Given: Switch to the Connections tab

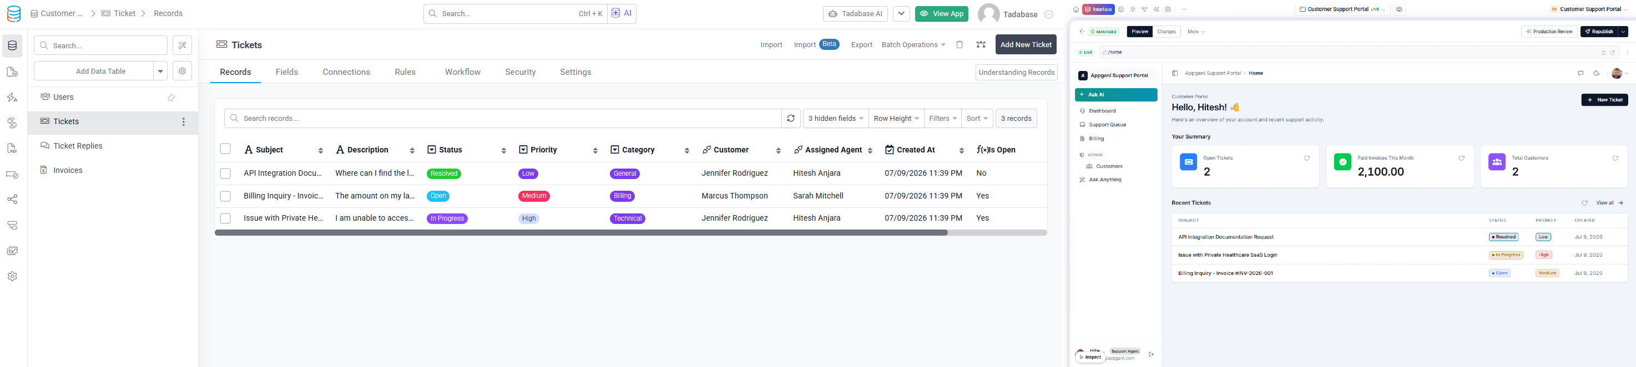Looking at the screenshot, I should coord(346,72).
